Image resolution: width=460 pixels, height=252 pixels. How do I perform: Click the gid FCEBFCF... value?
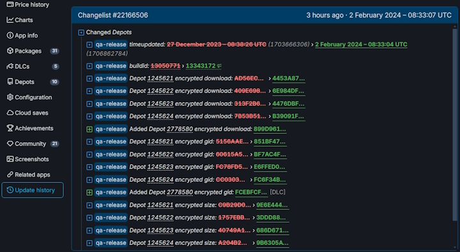click(251, 193)
